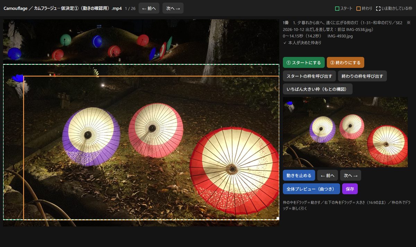Click the '1番' scene label
Screen dimensions: 416x247
pyautogui.click(x=286, y=23)
